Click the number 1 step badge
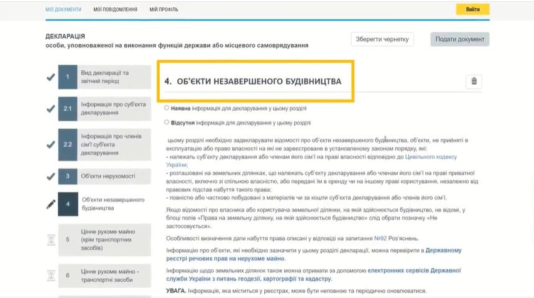This screenshot has height=298, width=534. (x=68, y=77)
